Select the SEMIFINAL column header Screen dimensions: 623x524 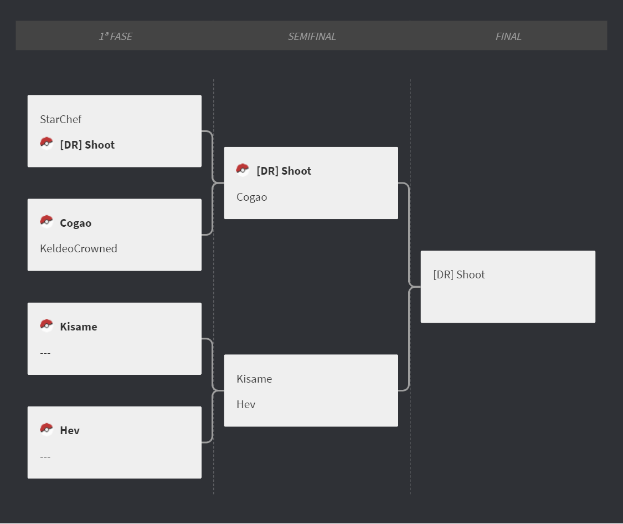(311, 36)
